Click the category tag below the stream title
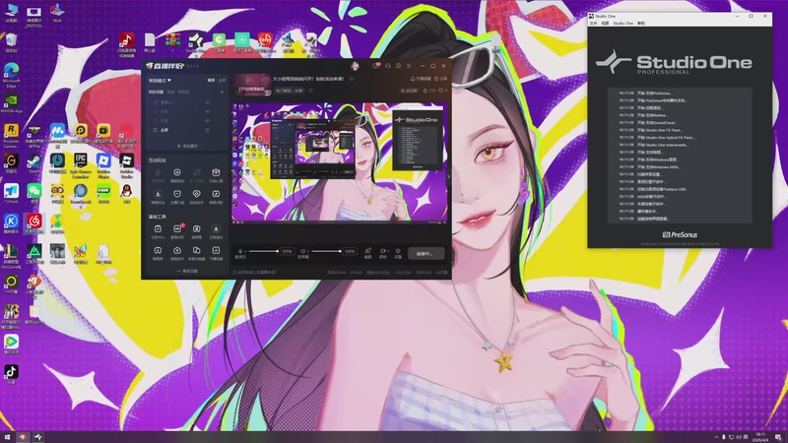The width and height of the screenshot is (788, 443). coord(290,91)
